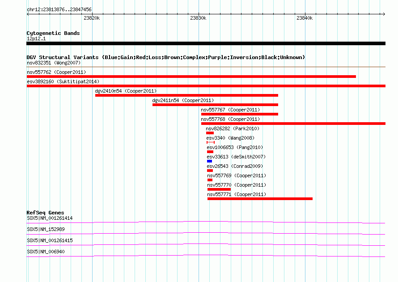The width and height of the screenshot is (398, 282).
Task: Click the dgv2410n54 (Cooper2011) variant bar
Action: click(186, 95)
